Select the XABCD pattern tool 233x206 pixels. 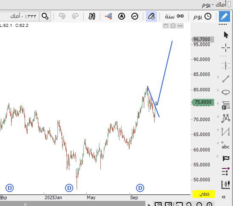coord(226,119)
